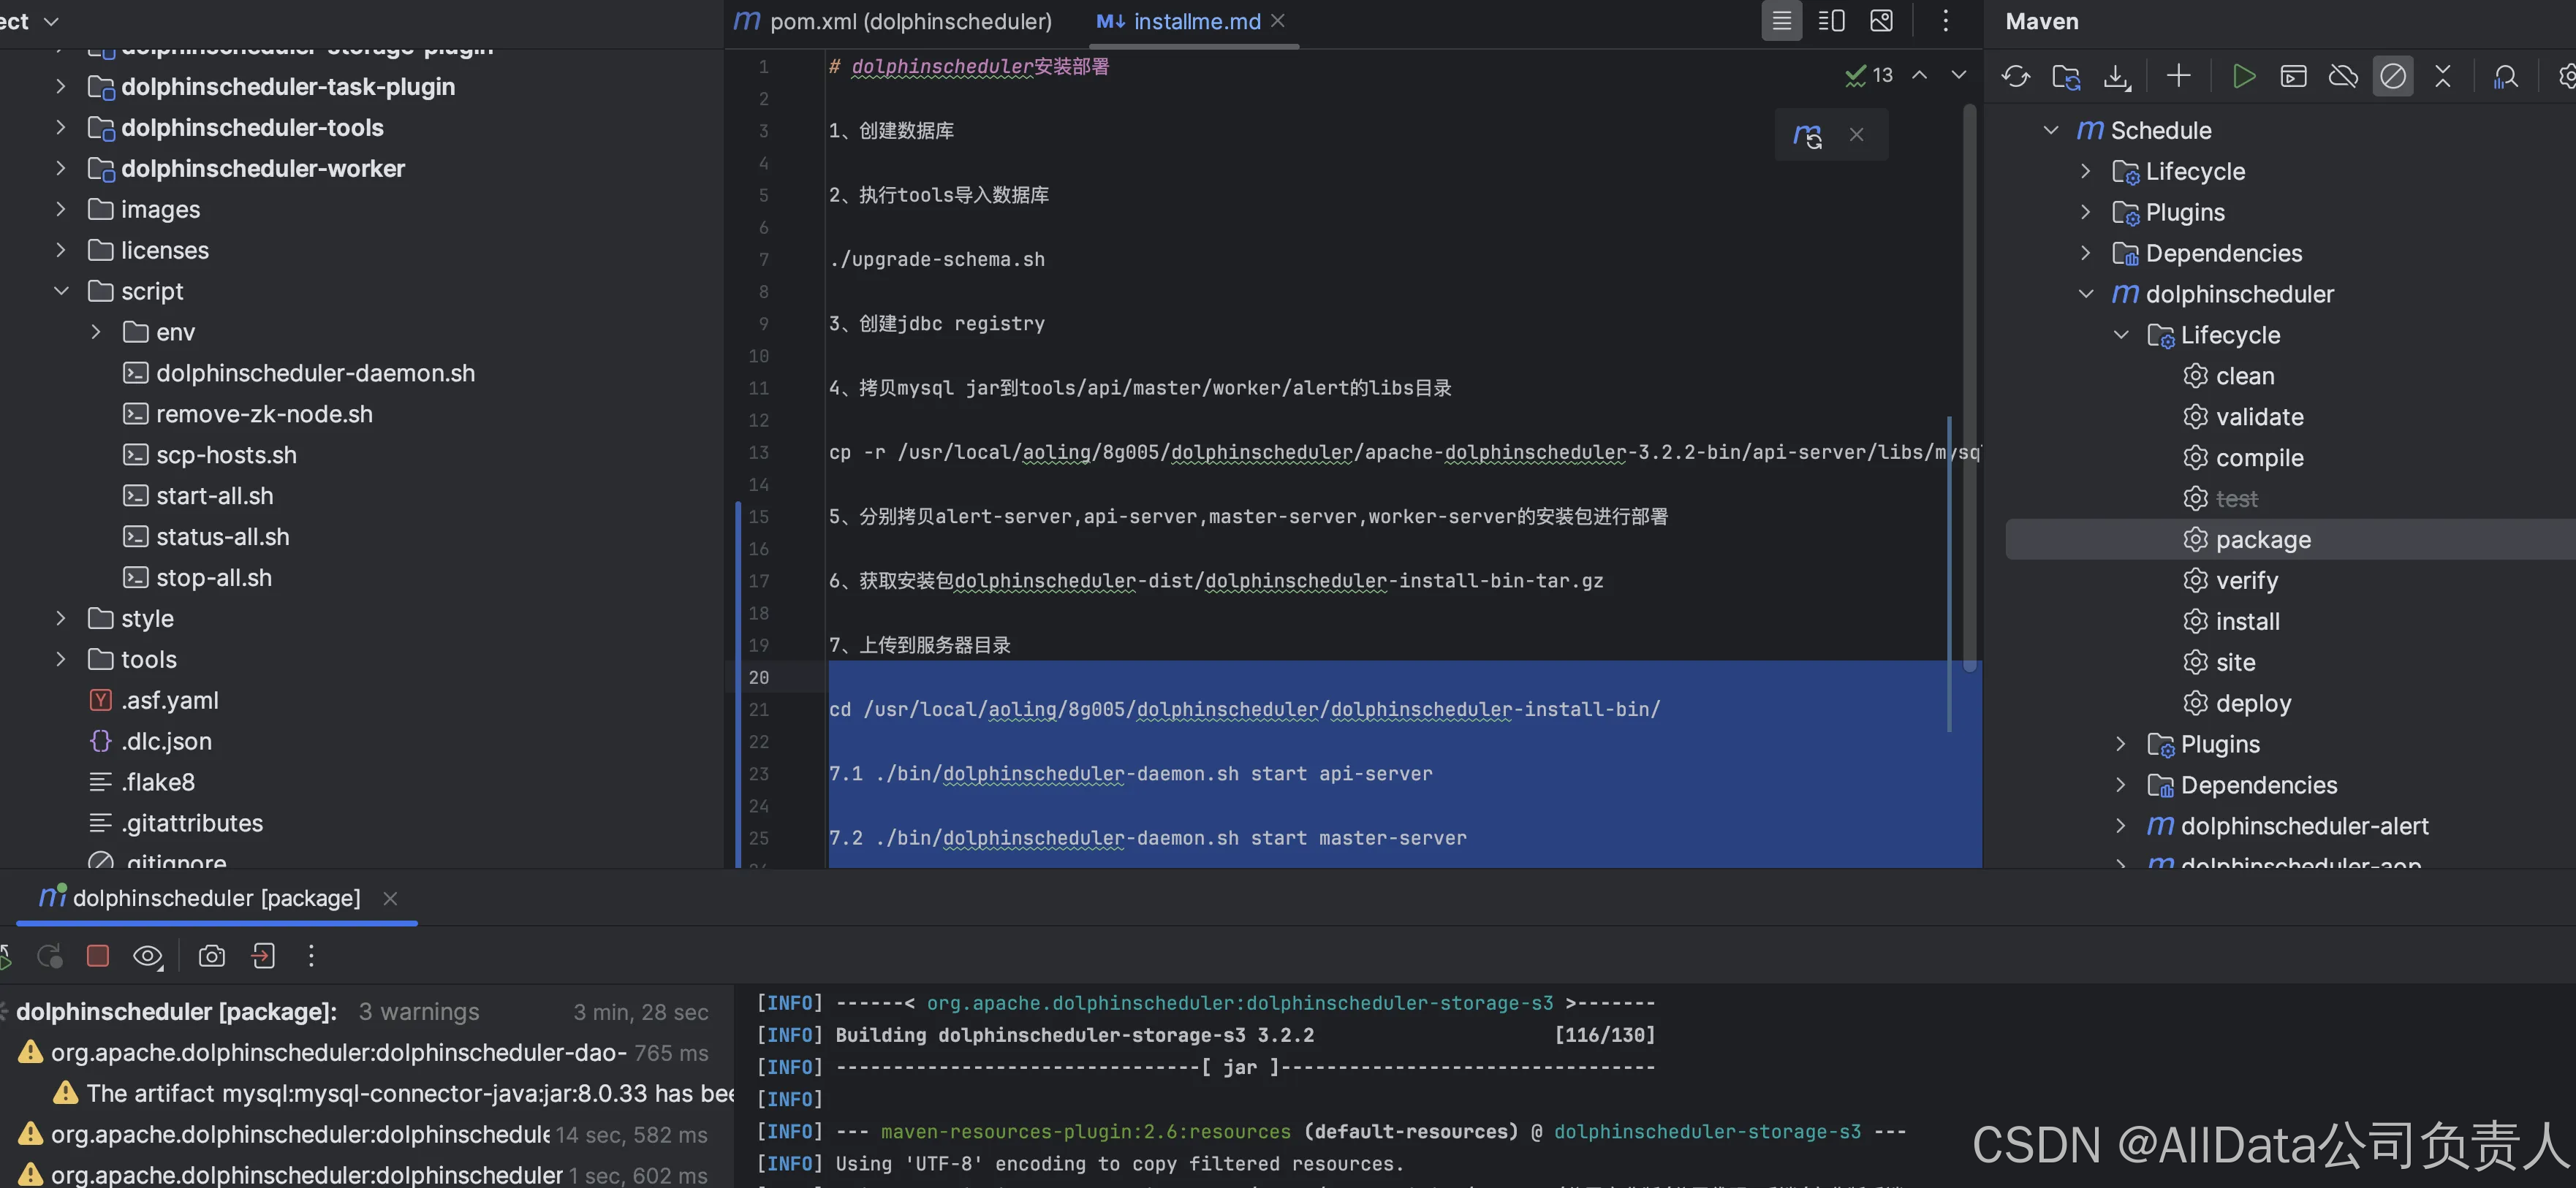Open Execute Maven Goal icon

click(2293, 76)
